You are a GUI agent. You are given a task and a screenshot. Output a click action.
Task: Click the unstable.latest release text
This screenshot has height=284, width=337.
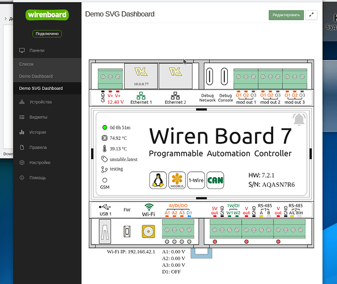pyautogui.click(x=124, y=160)
